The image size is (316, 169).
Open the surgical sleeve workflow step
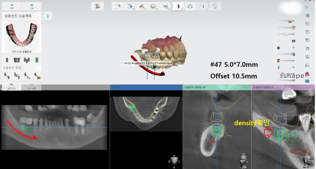point(190,6)
